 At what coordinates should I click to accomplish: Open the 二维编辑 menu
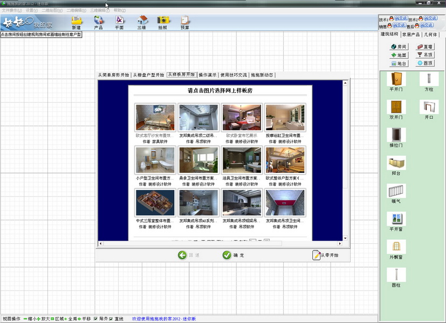click(76, 10)
